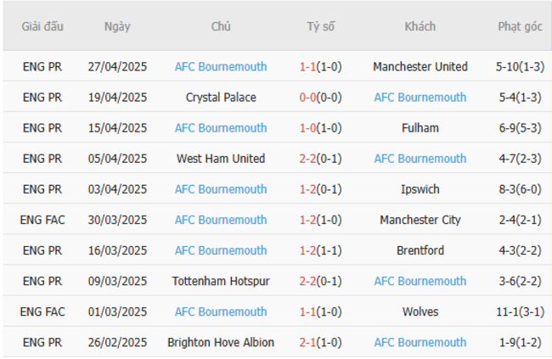
Task: Select the Ngày column header
Action: coord(117,26)
